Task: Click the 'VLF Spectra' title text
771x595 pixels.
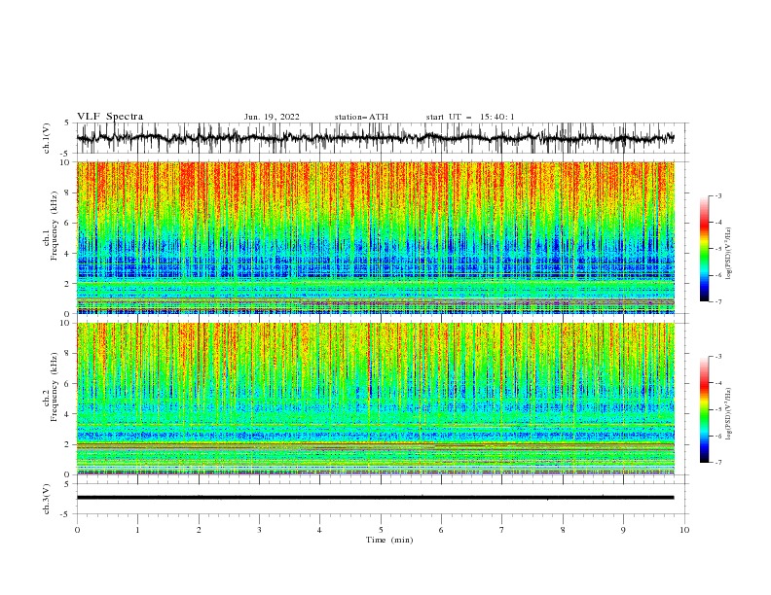Action: tap(110, 117)
